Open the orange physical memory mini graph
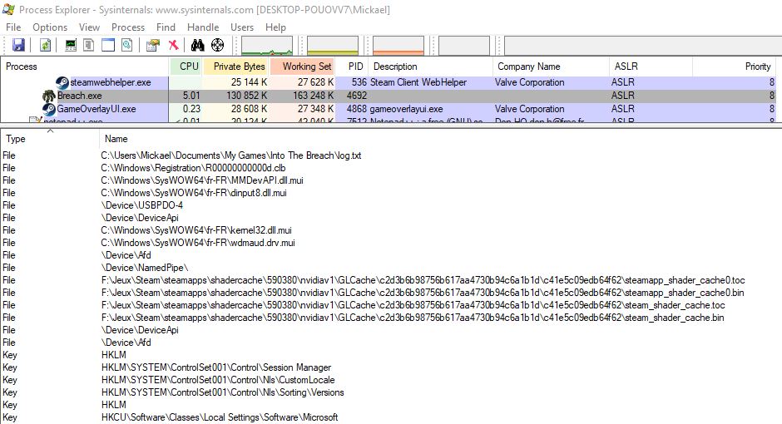The height and width of the screenshot is (424, 782). (398, 46)
